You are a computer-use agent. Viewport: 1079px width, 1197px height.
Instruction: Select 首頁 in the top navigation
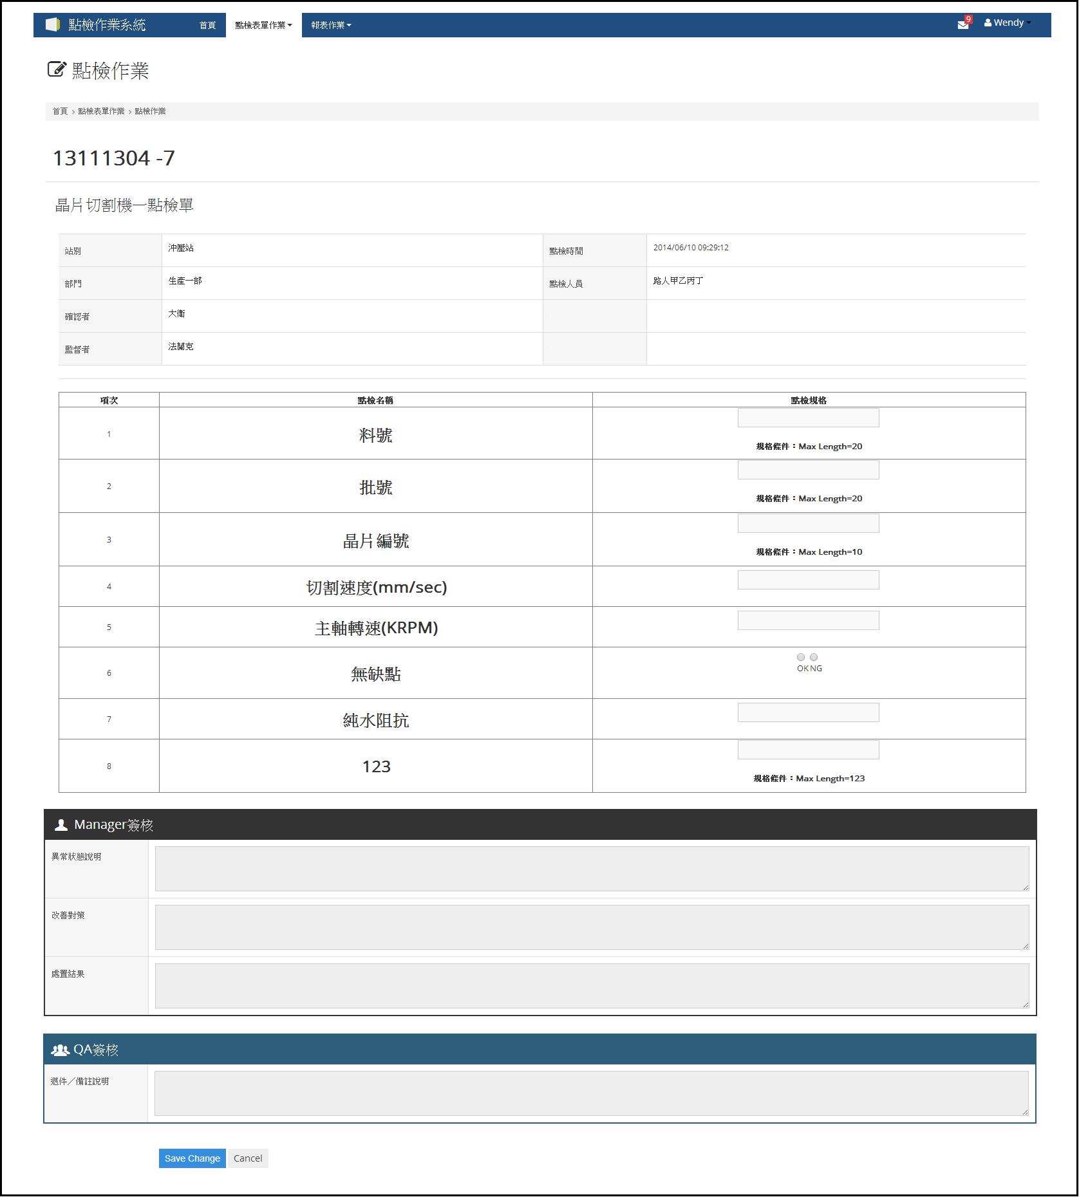coord(208,25)
